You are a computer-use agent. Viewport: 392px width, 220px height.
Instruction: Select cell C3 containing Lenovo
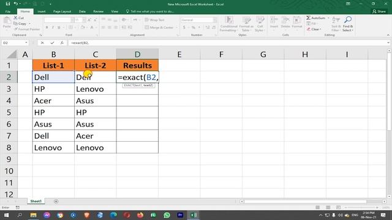[96, 89]
